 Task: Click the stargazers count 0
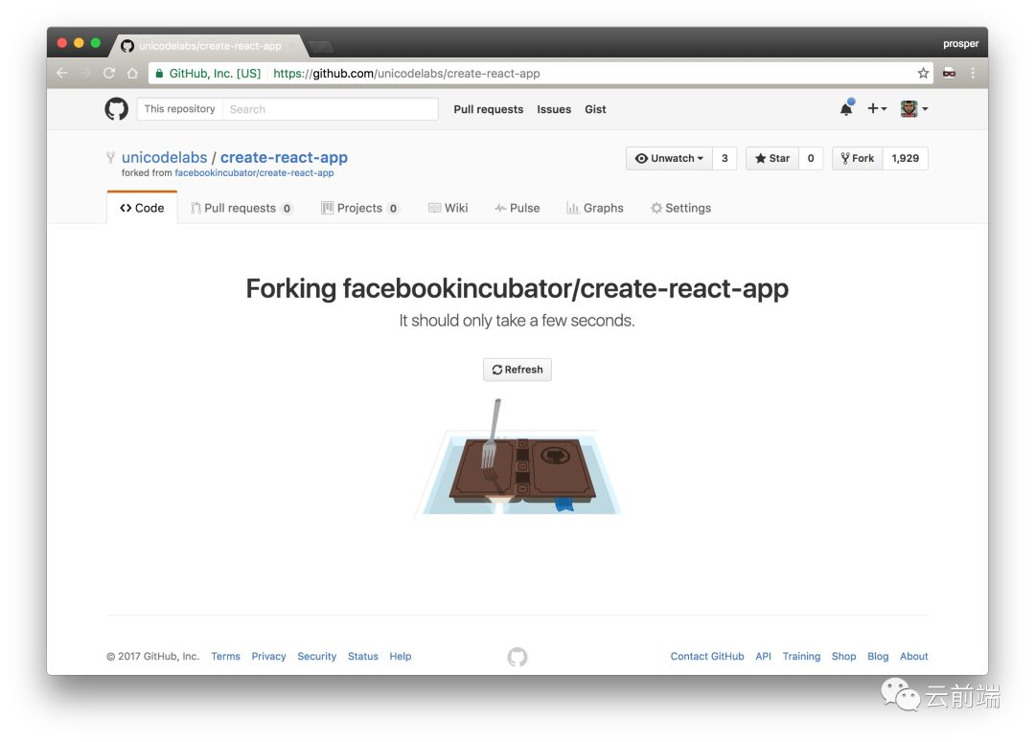811,158
